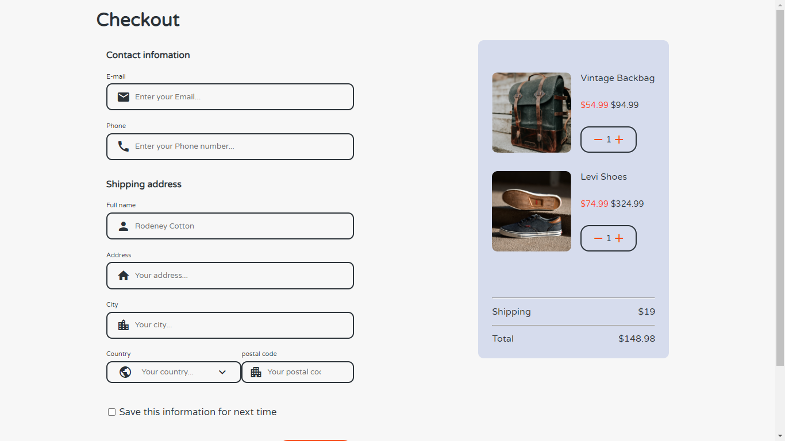Click the Full name field text Rodeney Cotton
The height and width of the screenshot is (441, 785).
tap(164, 226)
